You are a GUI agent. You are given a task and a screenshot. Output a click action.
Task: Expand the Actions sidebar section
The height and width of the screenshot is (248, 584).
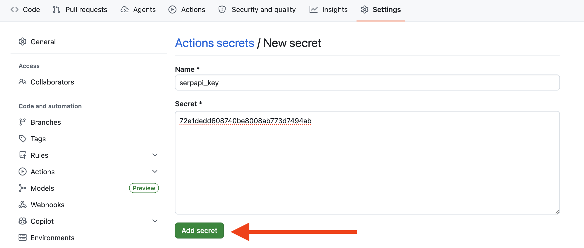pos(155,171)
